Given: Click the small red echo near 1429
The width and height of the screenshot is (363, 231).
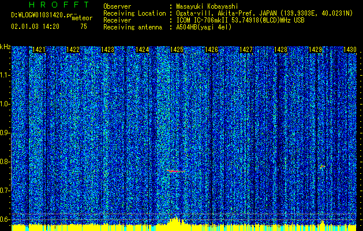Looking at the screenshot, I should pyautogui.click(x=323, y=166).
